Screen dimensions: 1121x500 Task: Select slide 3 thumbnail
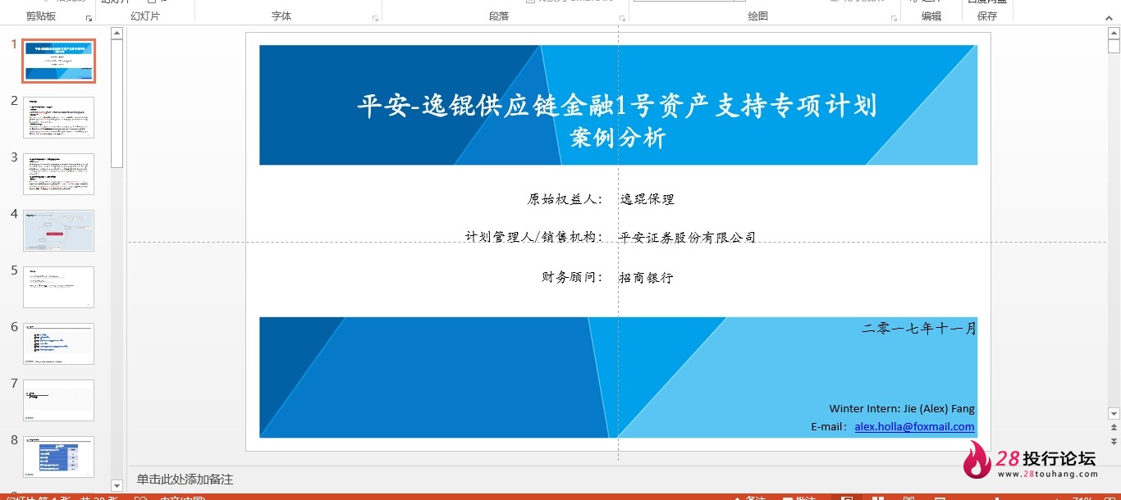(x=58, y=174)
